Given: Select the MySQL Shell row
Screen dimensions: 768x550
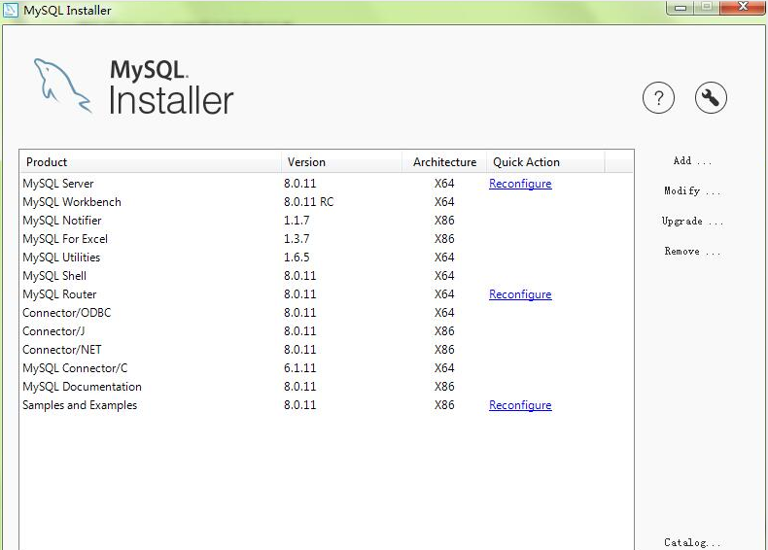Looking at the screenshot, I should tap(327, 276).
